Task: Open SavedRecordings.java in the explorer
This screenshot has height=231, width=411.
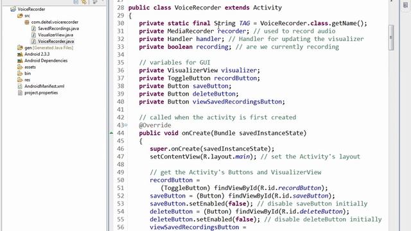Action: click(58, 28)
